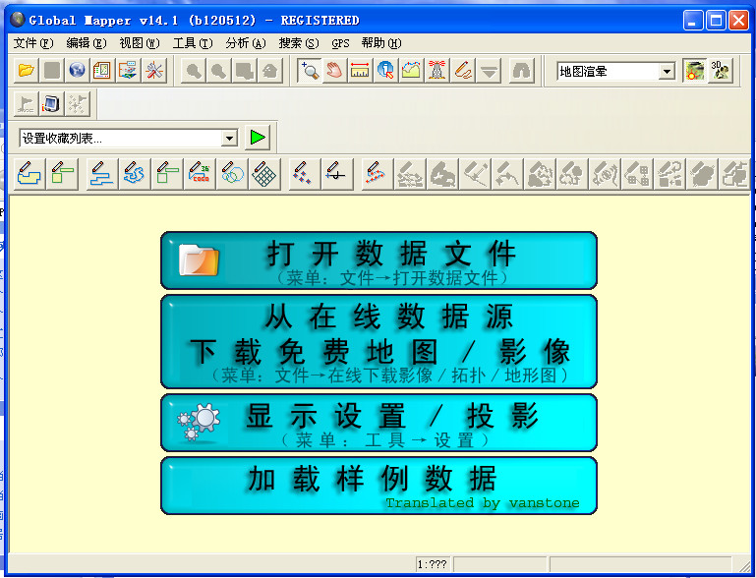
Task: Open the 3D view icon
Action: pyautogui.click(x=721, y=72)
